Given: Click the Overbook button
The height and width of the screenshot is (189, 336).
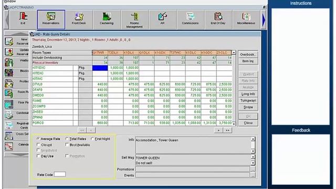Looking at the screenshot, I should [248, 55].
